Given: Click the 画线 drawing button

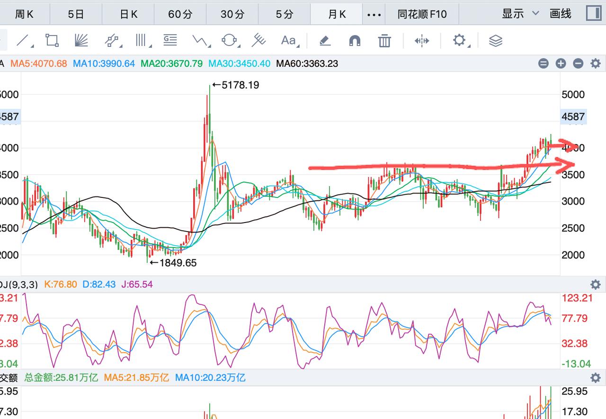Looking at the screenshot, I should pyautogui.click(x=561, y=14).
